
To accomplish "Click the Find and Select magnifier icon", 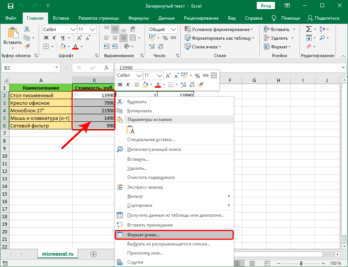I will click(x=322, y=38).
